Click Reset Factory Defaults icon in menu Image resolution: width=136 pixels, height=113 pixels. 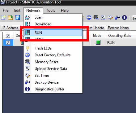(28, 55)
